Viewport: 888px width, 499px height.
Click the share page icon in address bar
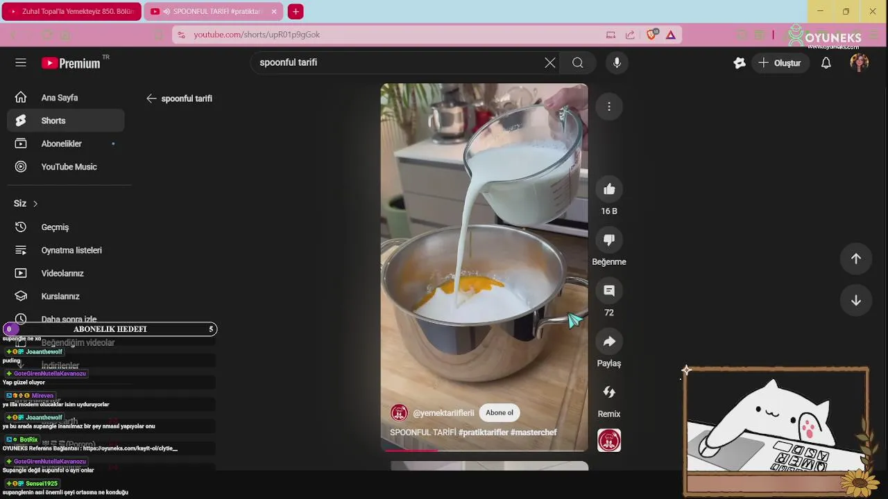coord(630,35)
